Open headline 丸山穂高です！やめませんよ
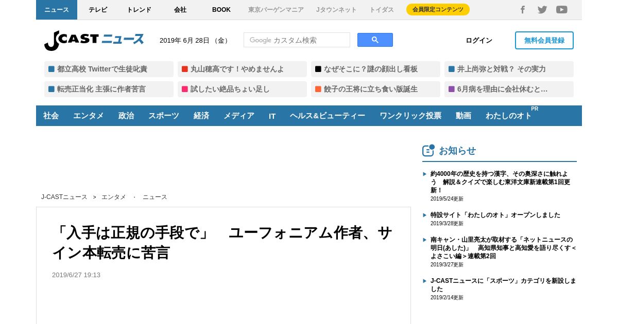618x324 pixels. point(242,69)
